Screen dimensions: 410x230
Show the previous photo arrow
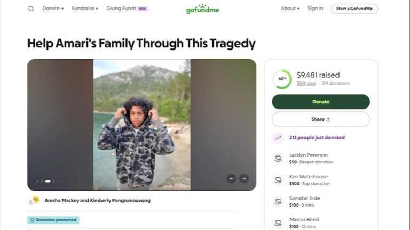(x=231, y=179)
